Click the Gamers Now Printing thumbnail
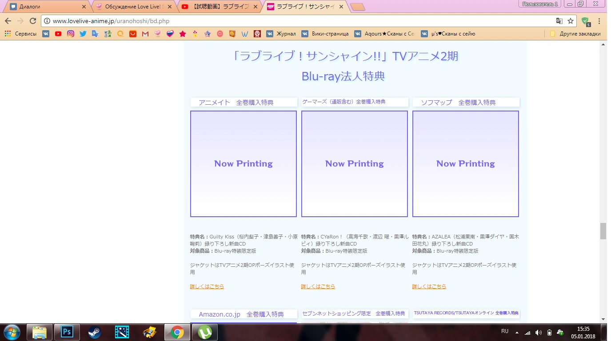 coord(354,163)
